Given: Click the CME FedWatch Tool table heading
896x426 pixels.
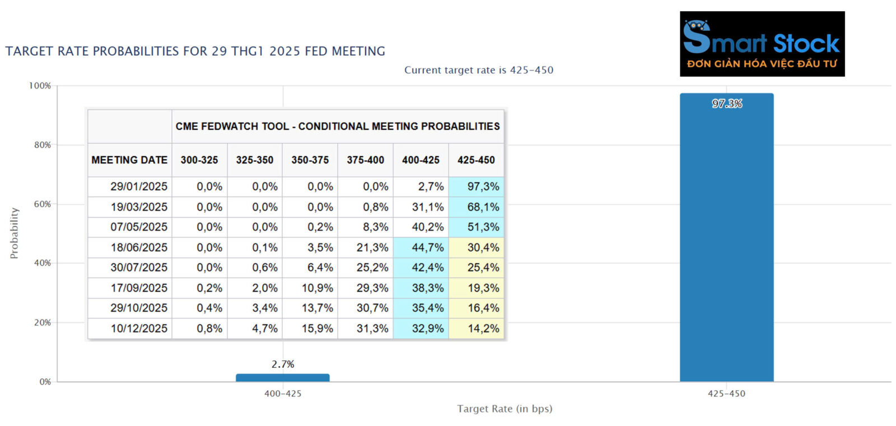Looking at the screenshot, I should click(338, 127).
